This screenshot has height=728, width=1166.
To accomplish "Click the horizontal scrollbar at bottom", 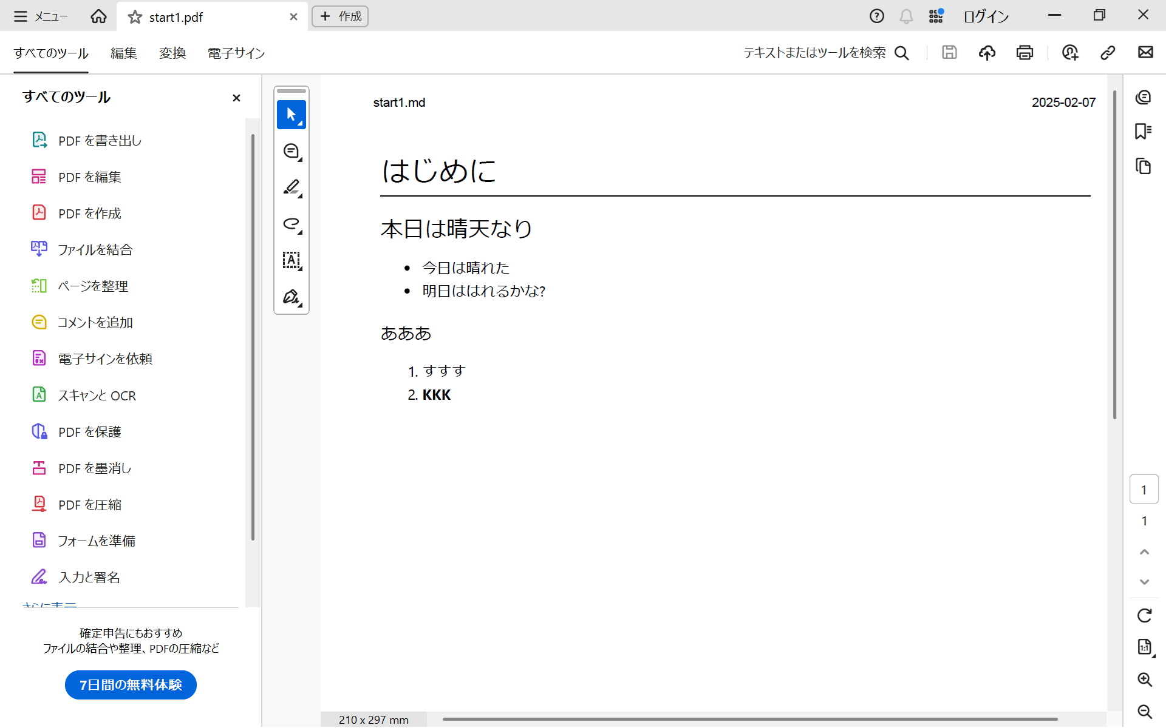I will 749,719.
